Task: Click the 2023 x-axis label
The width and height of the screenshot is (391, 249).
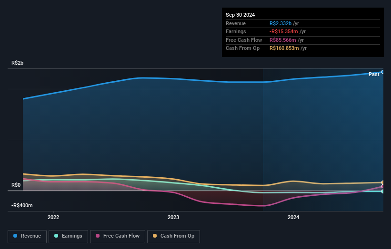Action: tap(173, 217)
